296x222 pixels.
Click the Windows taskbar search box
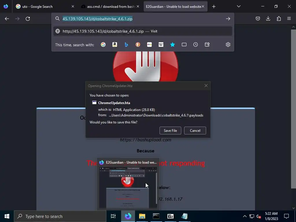click(x=60, y=216)
